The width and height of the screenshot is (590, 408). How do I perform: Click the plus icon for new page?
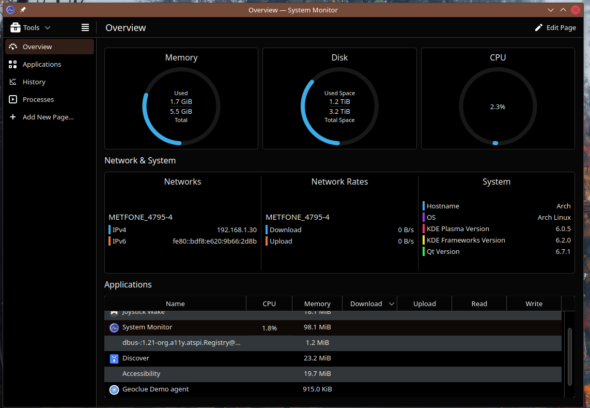point(13,117)
